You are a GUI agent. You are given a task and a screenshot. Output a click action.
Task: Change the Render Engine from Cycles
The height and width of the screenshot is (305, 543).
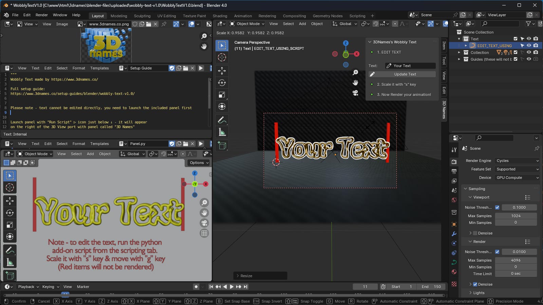(x=517, y=161)
